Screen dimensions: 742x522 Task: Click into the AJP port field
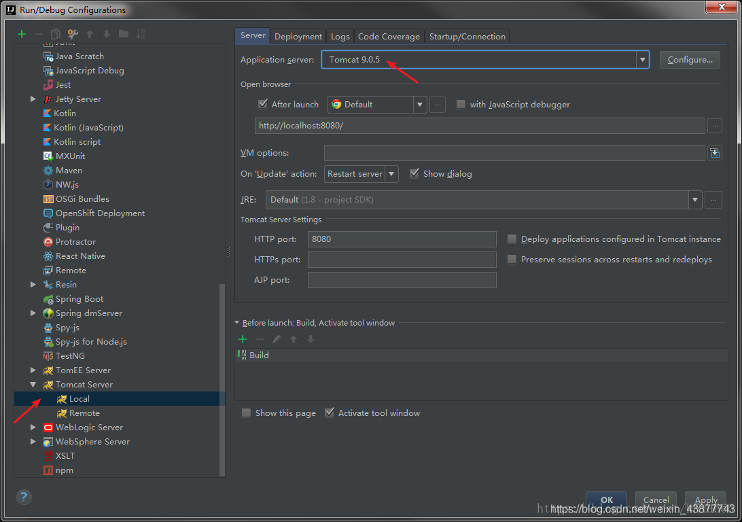[x=402, y=280]
